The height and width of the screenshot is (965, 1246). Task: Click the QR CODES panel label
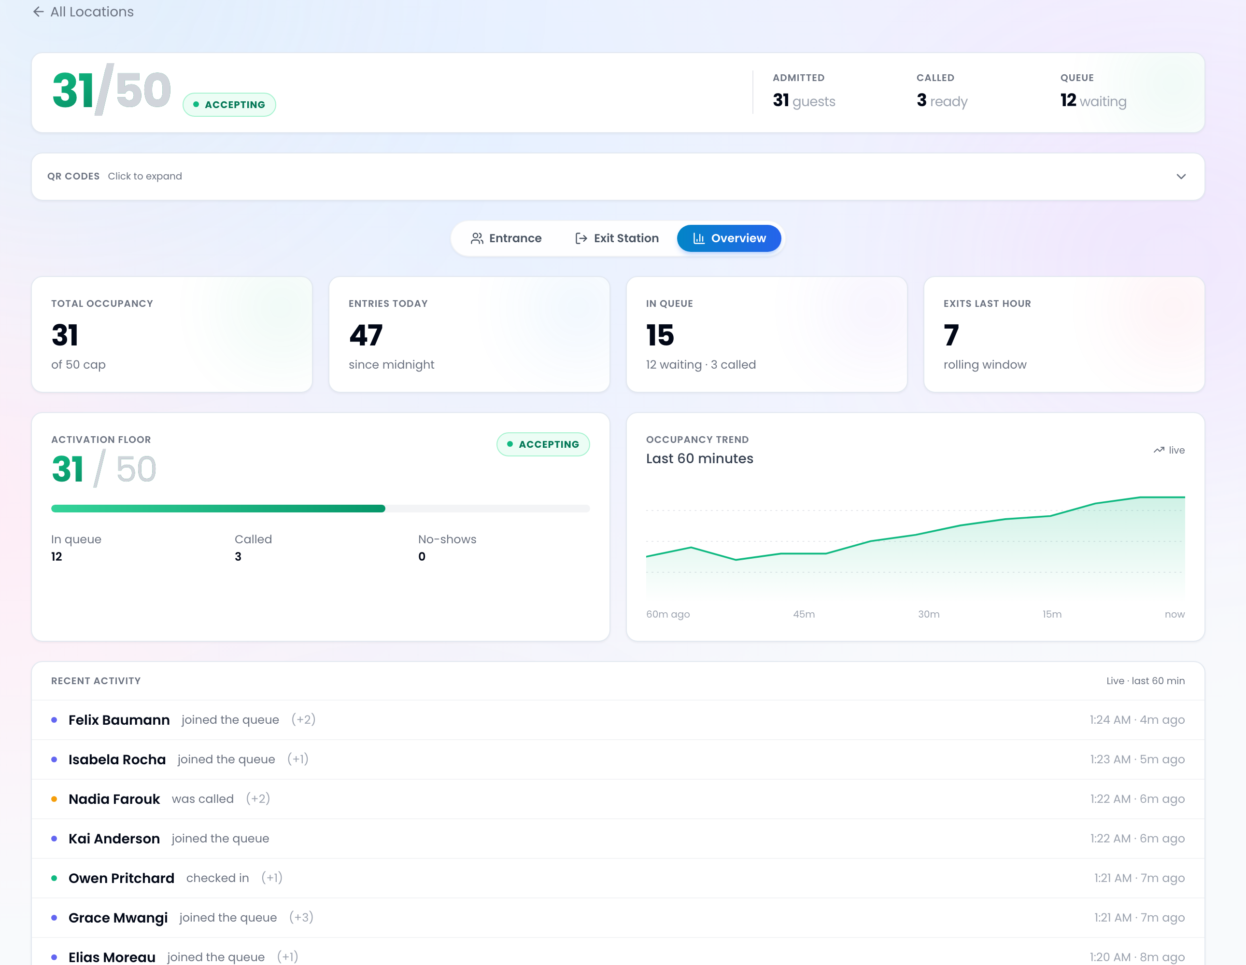(x=73, y=176)
